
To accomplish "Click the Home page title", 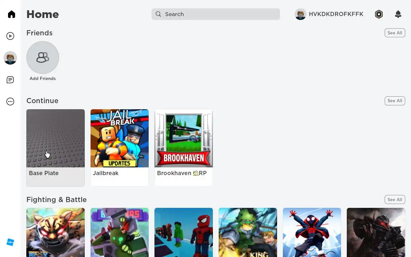I will (x=43, y=14).
